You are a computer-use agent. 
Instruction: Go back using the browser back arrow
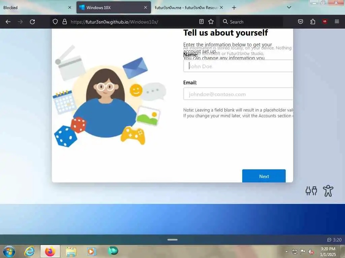[x=8, y=22]
